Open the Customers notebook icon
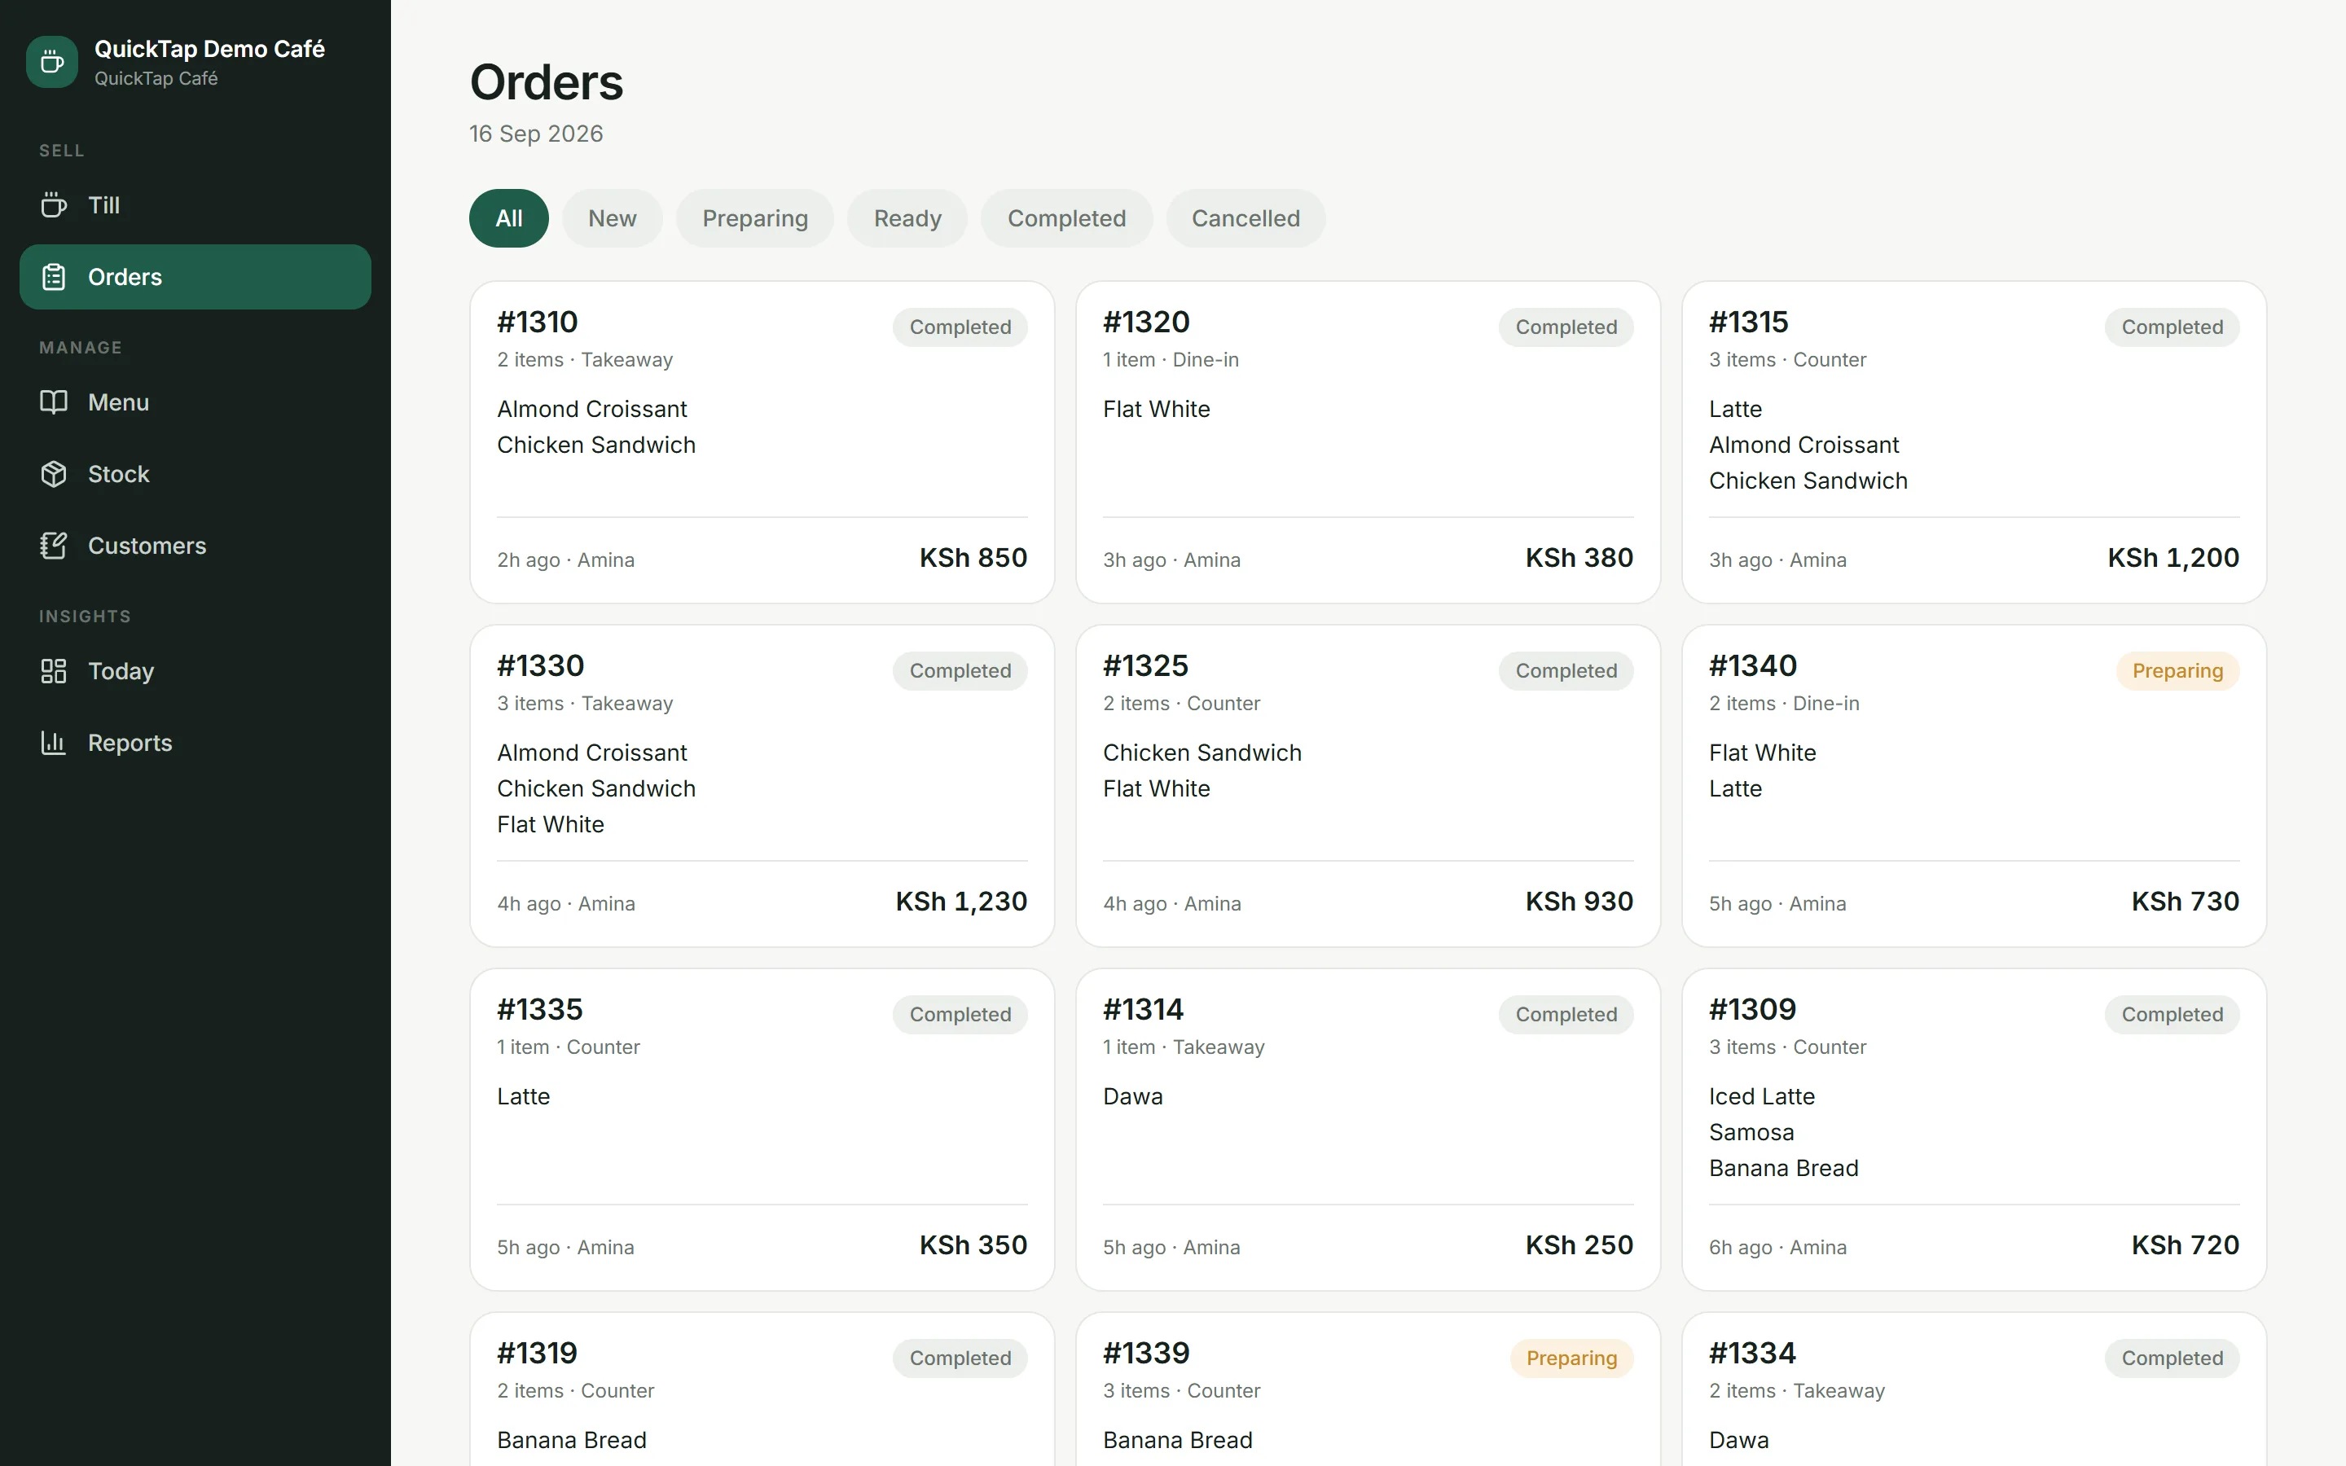The height and width of the screenshot is (1466, 2346). tap(53, 546)
